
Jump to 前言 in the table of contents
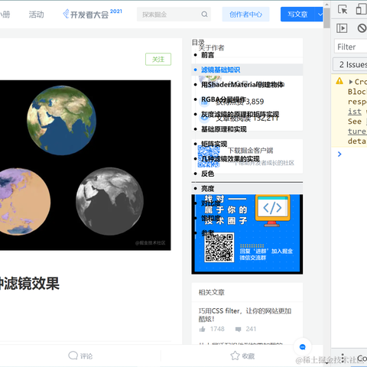pyautogui.click(x=207, y=55)
